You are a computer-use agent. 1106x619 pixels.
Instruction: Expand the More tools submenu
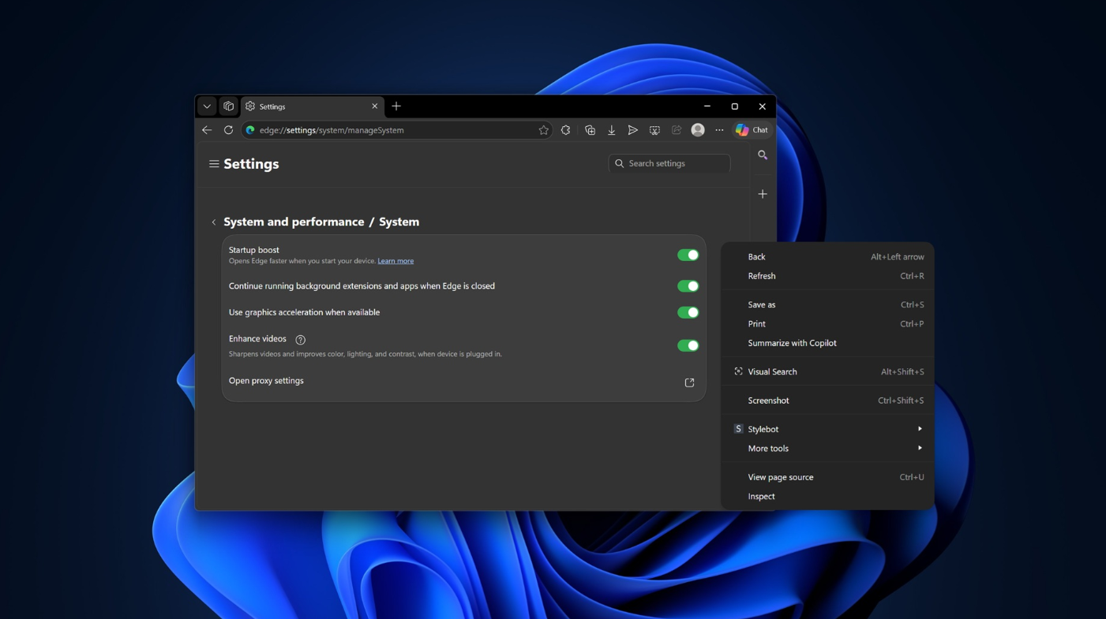(827, 449)
